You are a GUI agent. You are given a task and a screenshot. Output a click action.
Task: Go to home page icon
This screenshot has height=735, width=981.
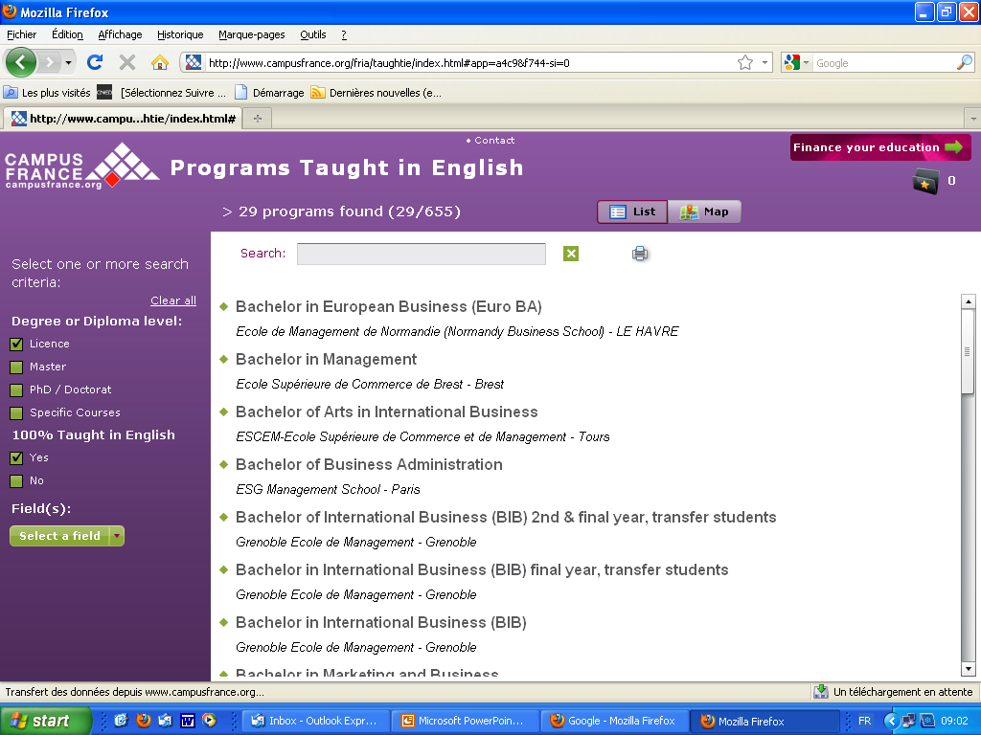click(160, 62)
